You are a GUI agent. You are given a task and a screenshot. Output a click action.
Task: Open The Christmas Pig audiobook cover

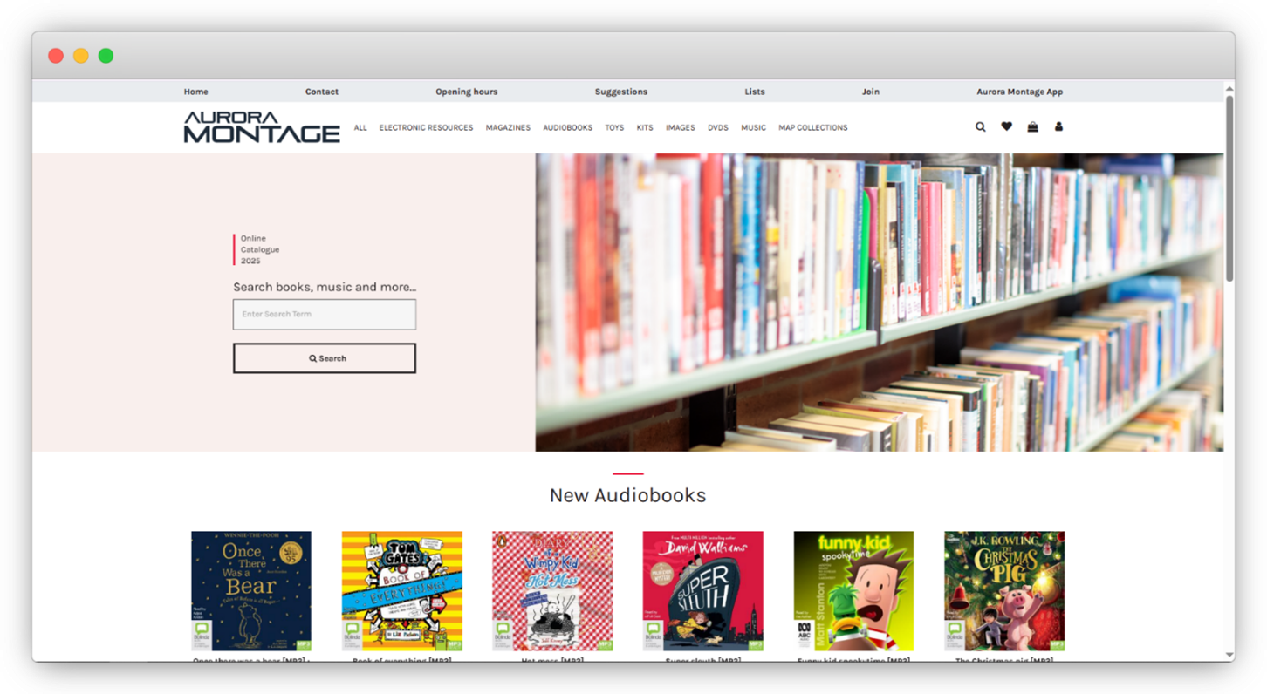1004,591
